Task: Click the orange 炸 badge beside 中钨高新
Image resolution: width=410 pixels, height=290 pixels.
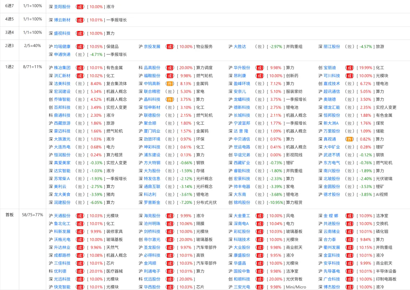Action: coord(170,84)
